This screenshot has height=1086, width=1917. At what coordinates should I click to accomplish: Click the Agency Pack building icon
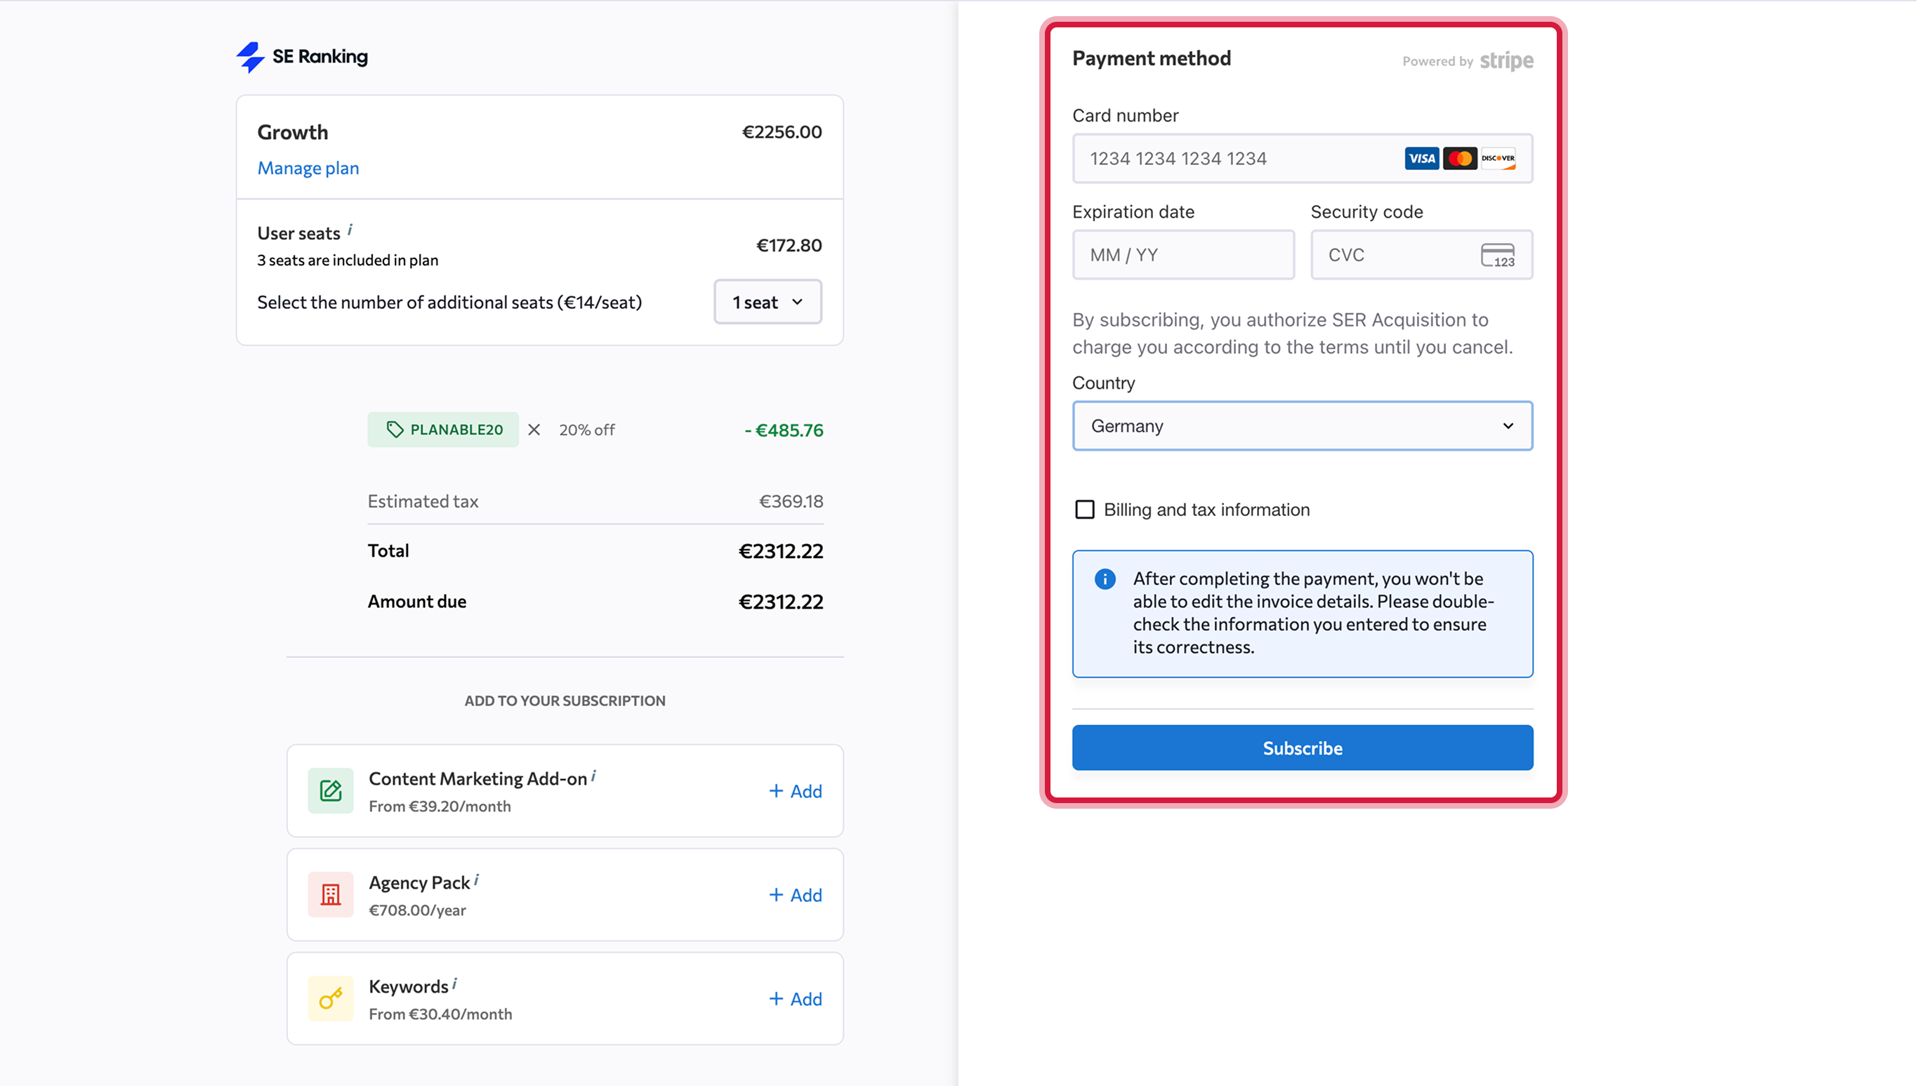[331, 894]
